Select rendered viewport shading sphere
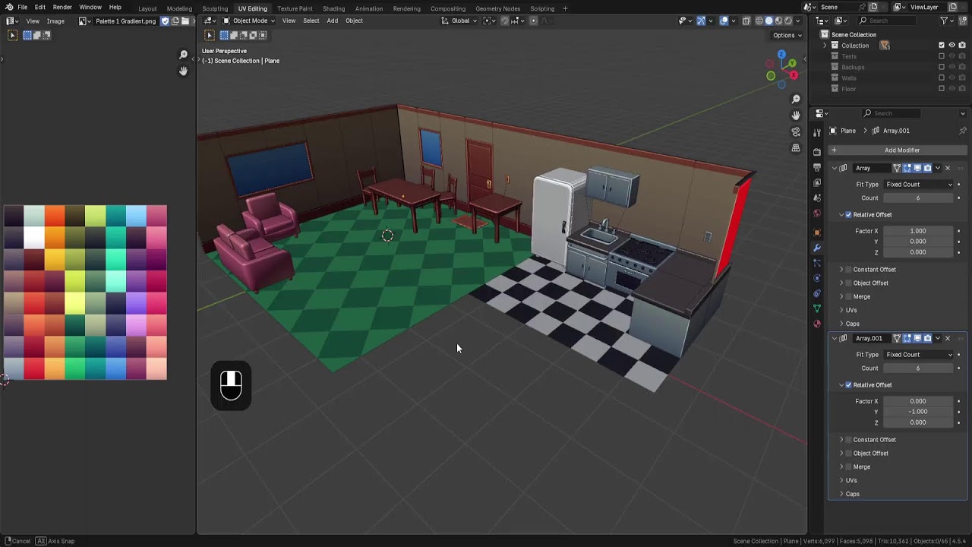 [x=788, y=21]
